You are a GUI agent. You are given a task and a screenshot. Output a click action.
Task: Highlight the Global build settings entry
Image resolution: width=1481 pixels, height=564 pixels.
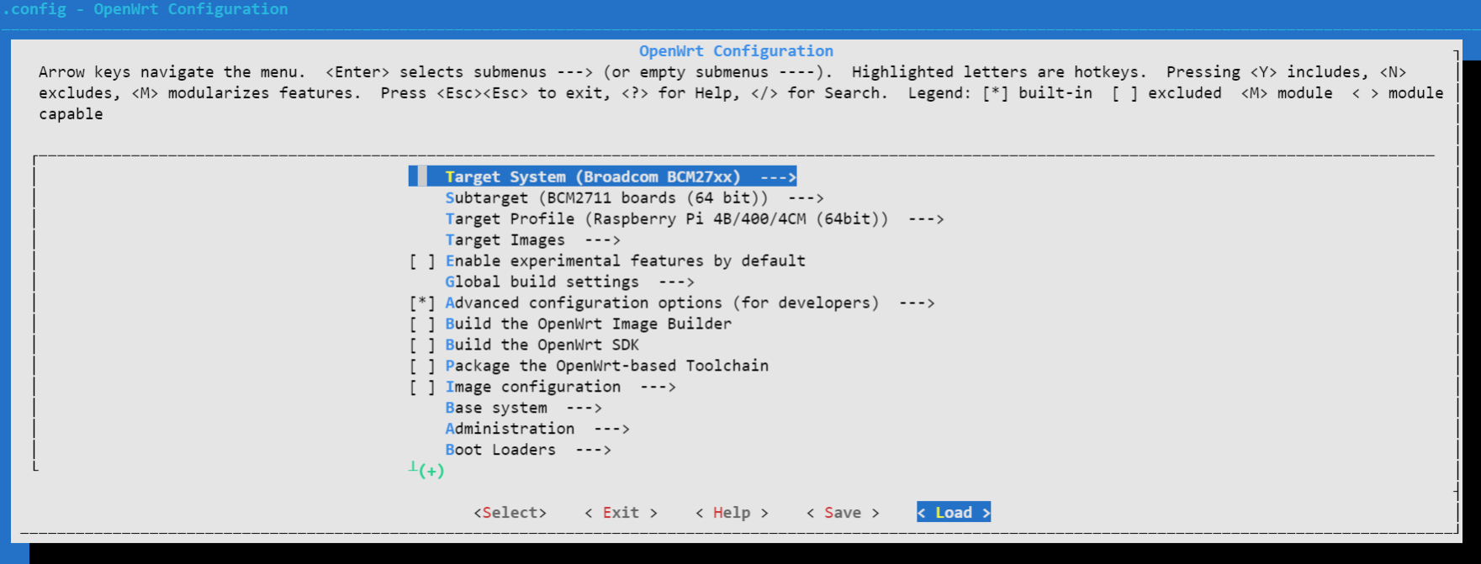coord(569,282)
